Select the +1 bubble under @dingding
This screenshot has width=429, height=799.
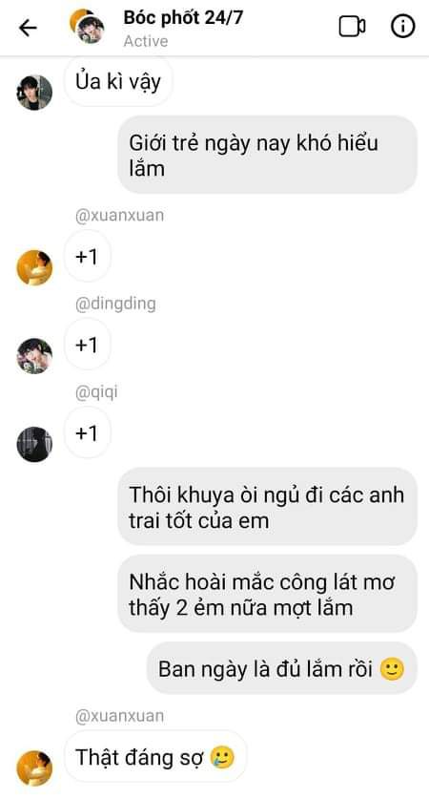click(87, 345)
